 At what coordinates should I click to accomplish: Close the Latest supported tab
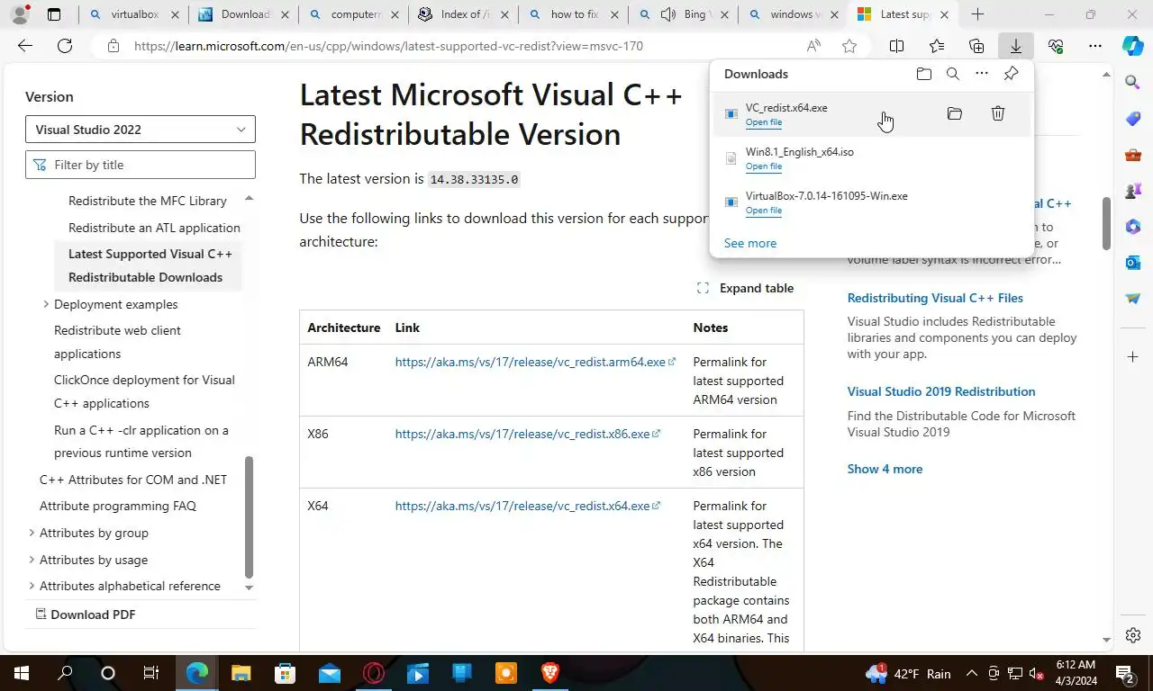pyautogui.click(x=944, y=14)
